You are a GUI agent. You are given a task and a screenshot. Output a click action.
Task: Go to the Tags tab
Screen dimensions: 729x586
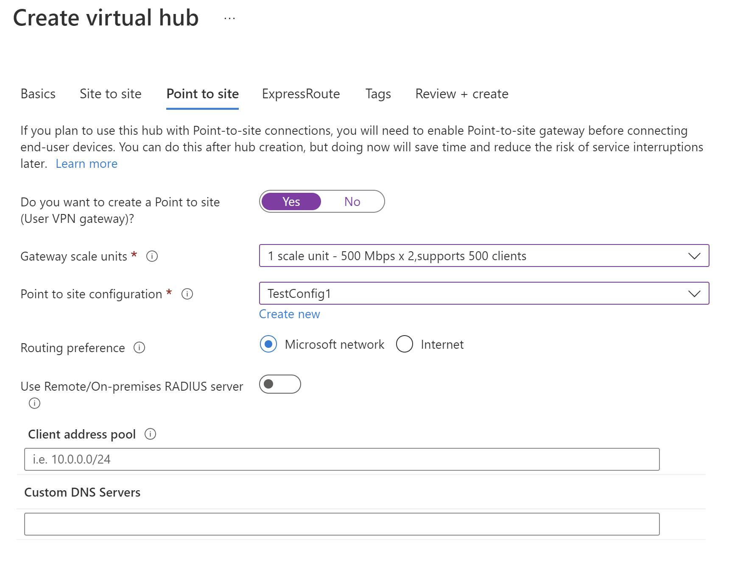377,94
